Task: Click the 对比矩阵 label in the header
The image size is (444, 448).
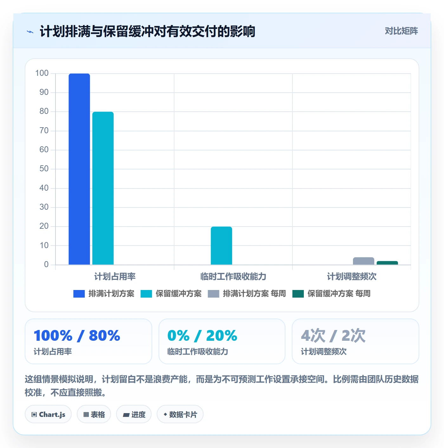Action: (x=401, y=31)
